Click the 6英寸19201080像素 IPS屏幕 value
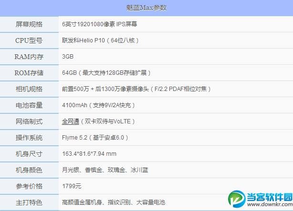Viewport: 293px width, 211px height. (99, 24)
